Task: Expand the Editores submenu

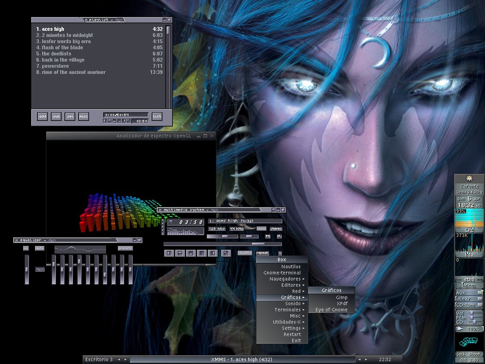Action: tap(282, 285)
